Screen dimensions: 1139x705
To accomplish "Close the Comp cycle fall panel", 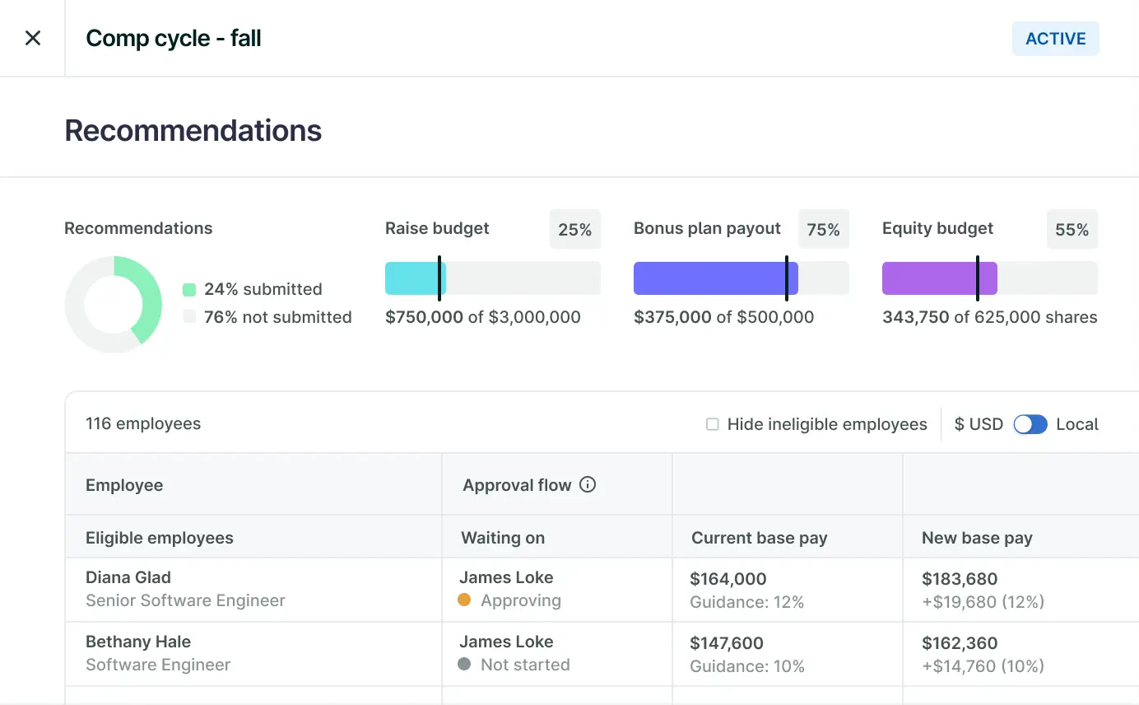I will 32,38.
